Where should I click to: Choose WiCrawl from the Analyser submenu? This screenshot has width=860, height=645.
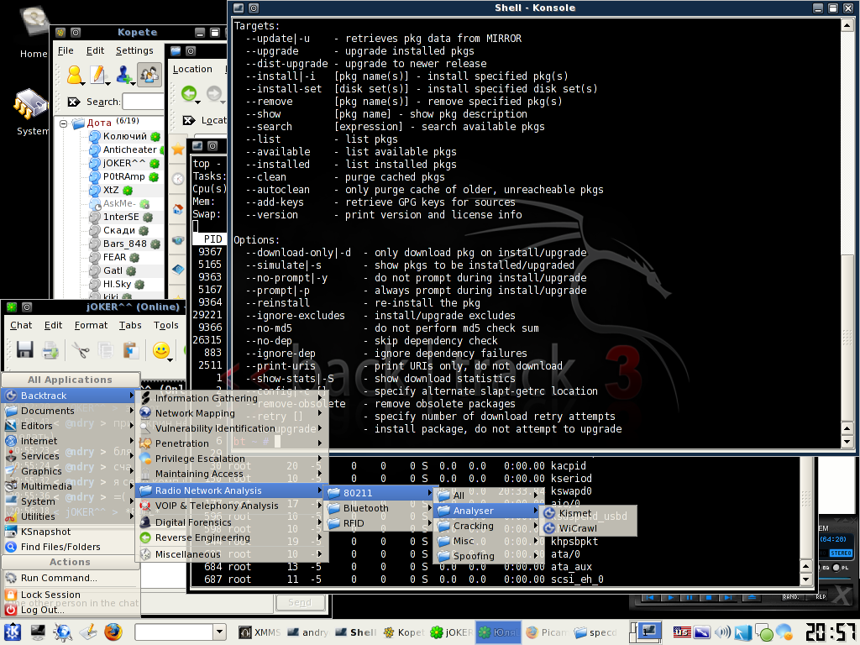pyautogui.click(x=589, y=528)
